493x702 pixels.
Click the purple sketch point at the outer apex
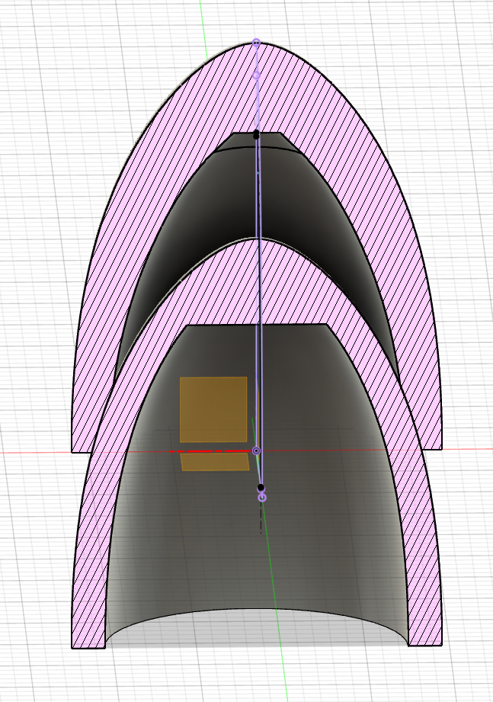256,43
